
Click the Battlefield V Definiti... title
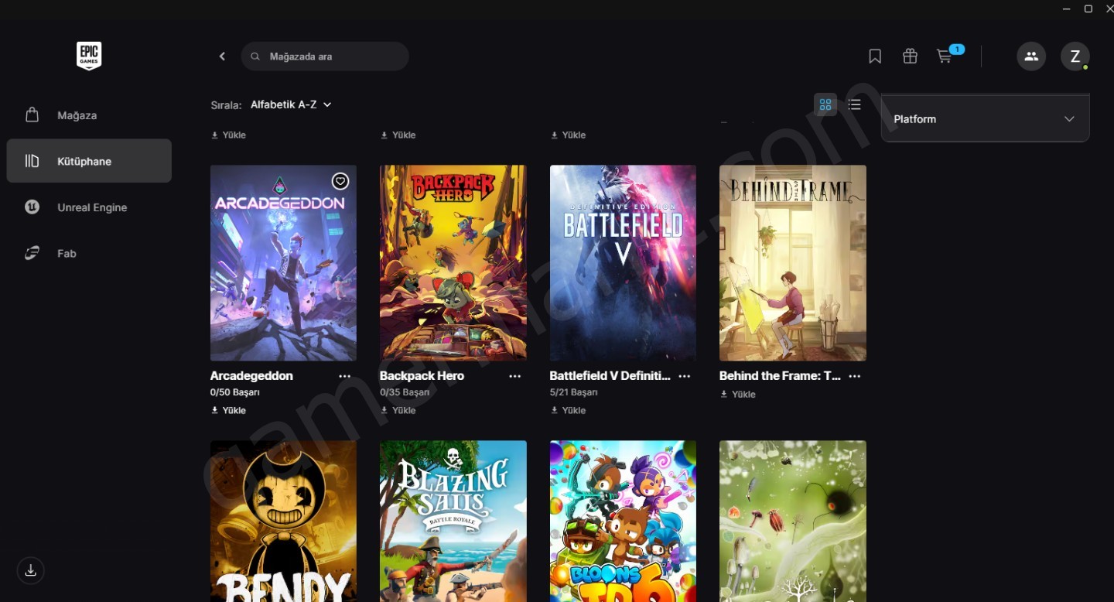(610, 376)
